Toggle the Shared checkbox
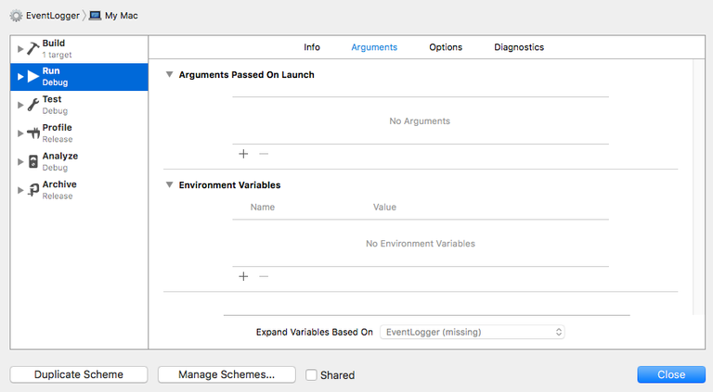Screen dimensions: 713x392 [x=312, y=375]
